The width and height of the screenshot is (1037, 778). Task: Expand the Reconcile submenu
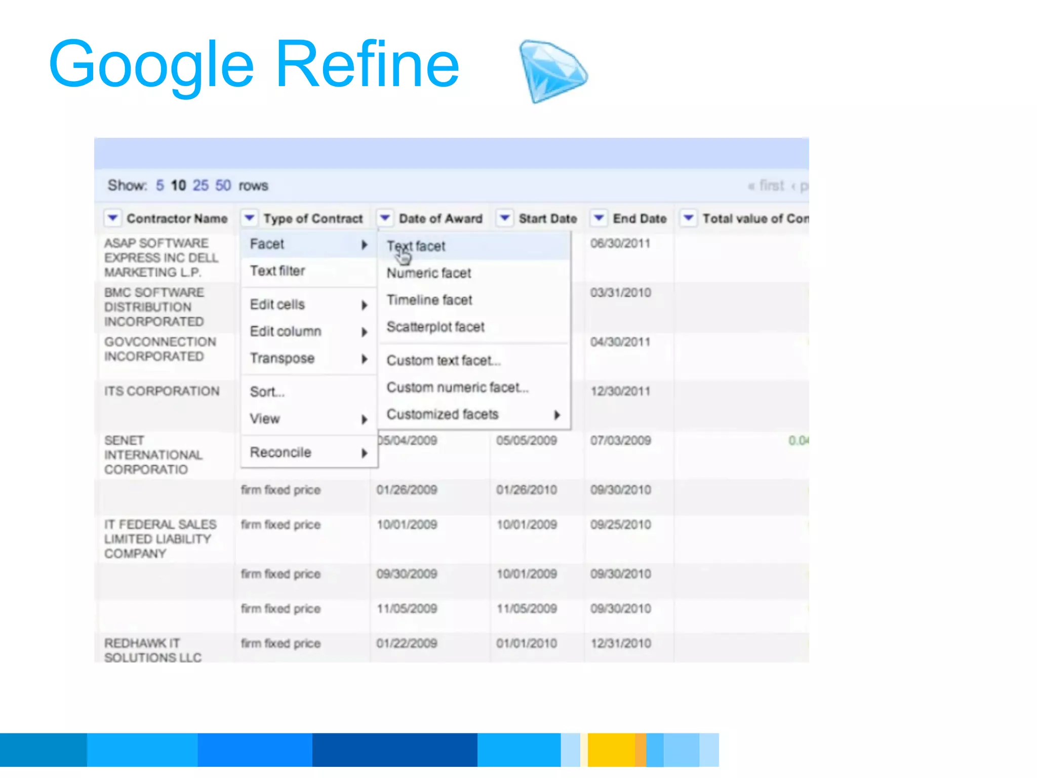pyautogui.click(x=309, y=452)
